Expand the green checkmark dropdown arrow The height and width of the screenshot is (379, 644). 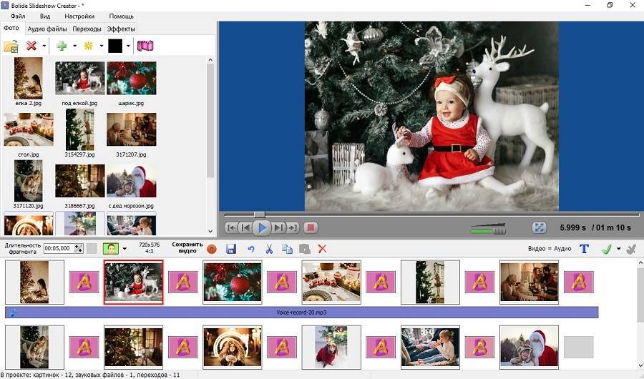pyautogui.click(x=618, y=249)
